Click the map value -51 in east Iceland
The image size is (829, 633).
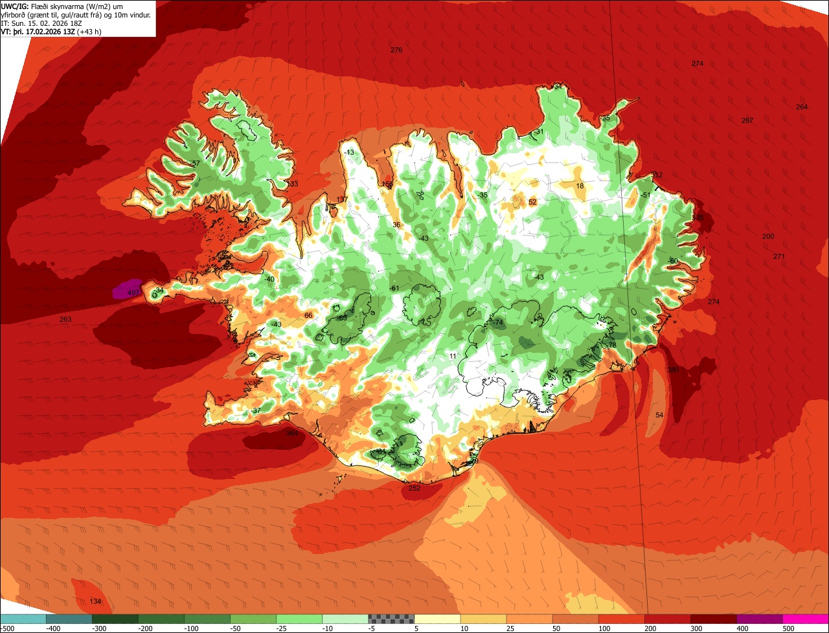point(644,195)
